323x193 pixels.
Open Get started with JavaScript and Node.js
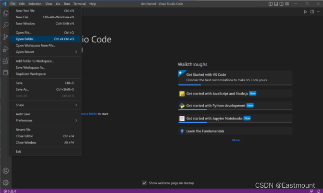235,94
